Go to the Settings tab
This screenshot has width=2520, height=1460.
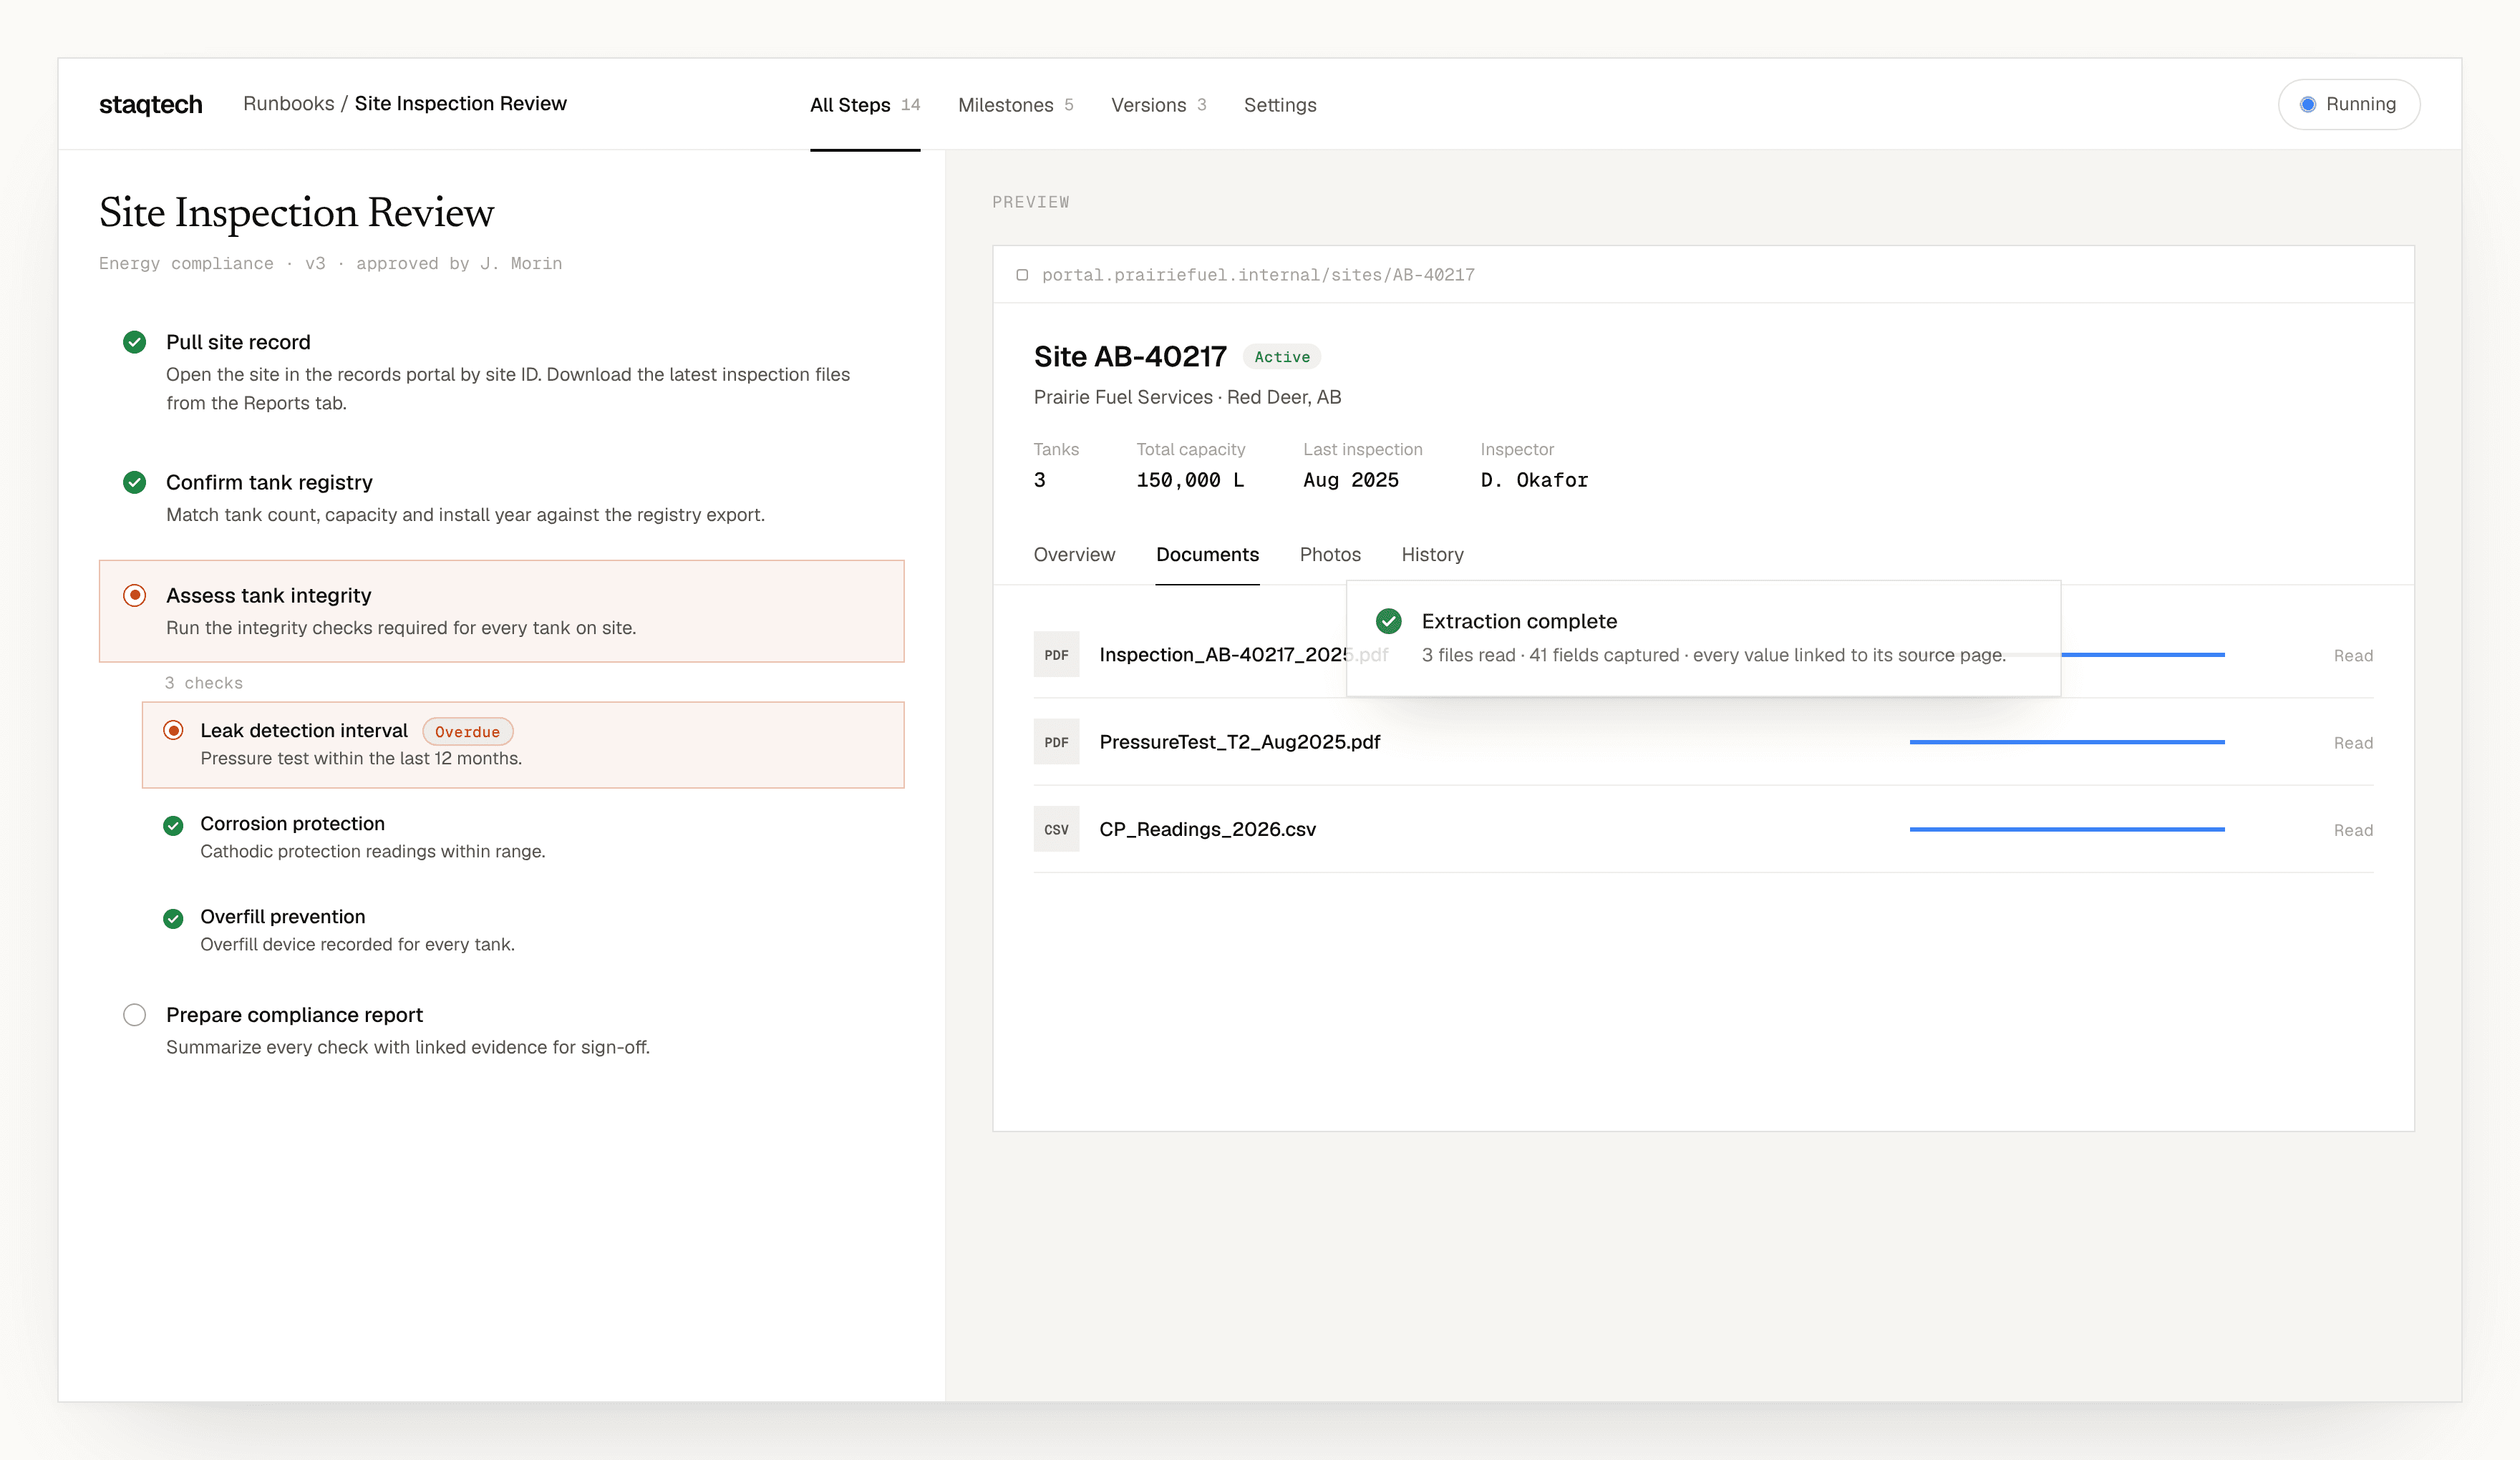tap(1280, 105)
